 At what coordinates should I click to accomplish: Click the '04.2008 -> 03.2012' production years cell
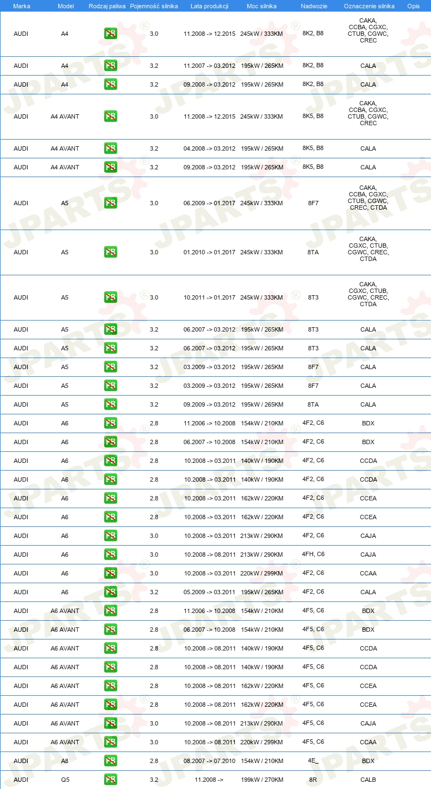[x=209, y=148]
